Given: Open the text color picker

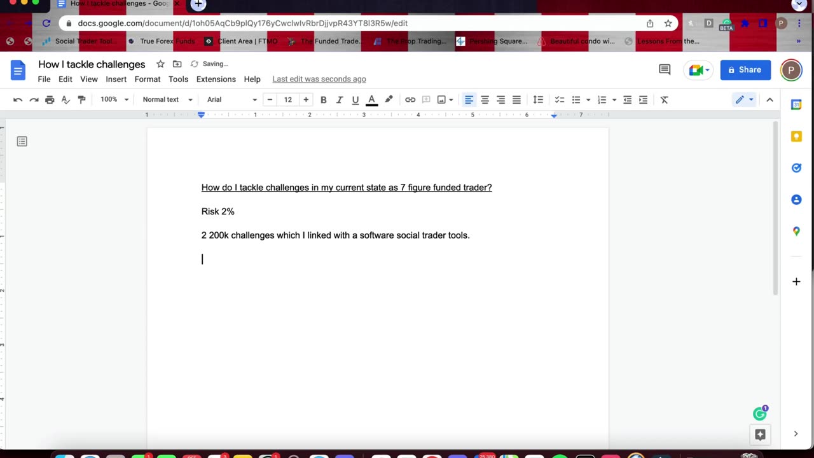Looking at the screenshot, I should click(371, 100).
